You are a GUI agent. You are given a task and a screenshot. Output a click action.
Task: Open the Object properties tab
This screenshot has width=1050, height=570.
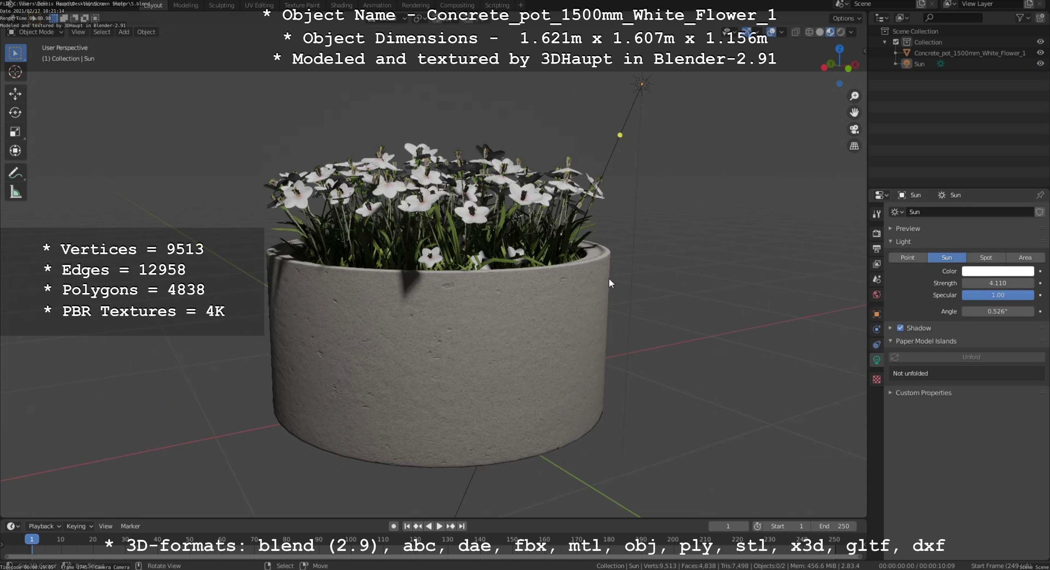coord(877,314)
